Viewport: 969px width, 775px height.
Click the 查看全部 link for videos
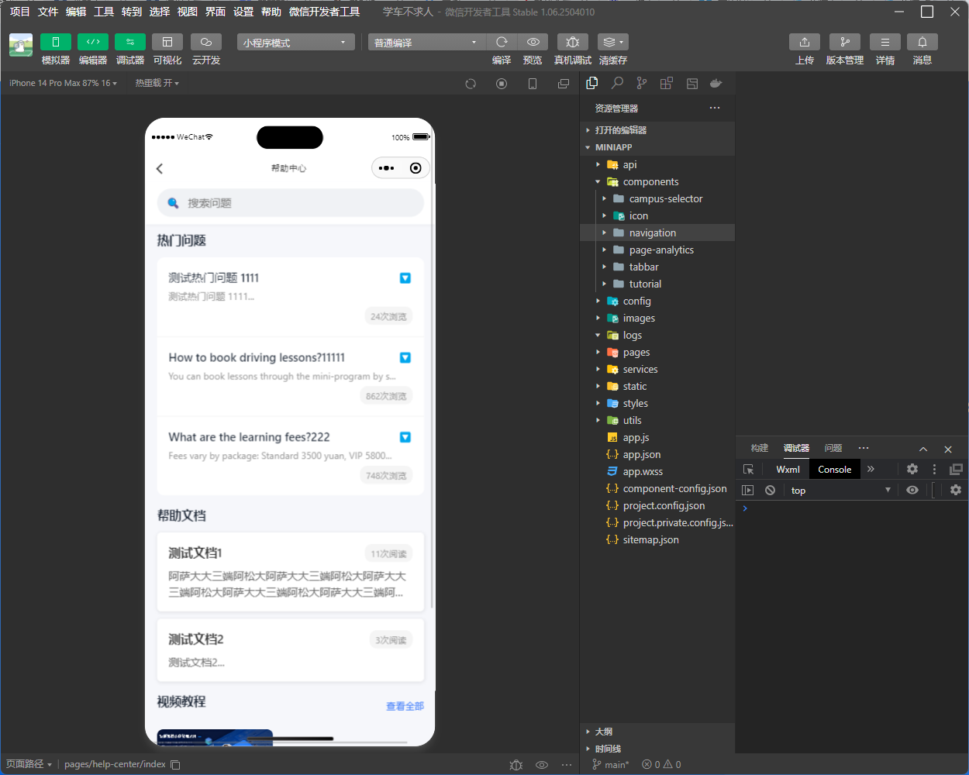(x=404, y=706)
